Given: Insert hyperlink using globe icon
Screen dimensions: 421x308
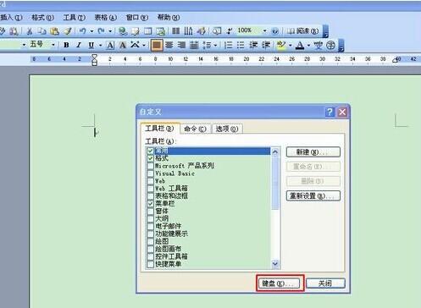Looking at the screenshot, I should click(123, 31).
